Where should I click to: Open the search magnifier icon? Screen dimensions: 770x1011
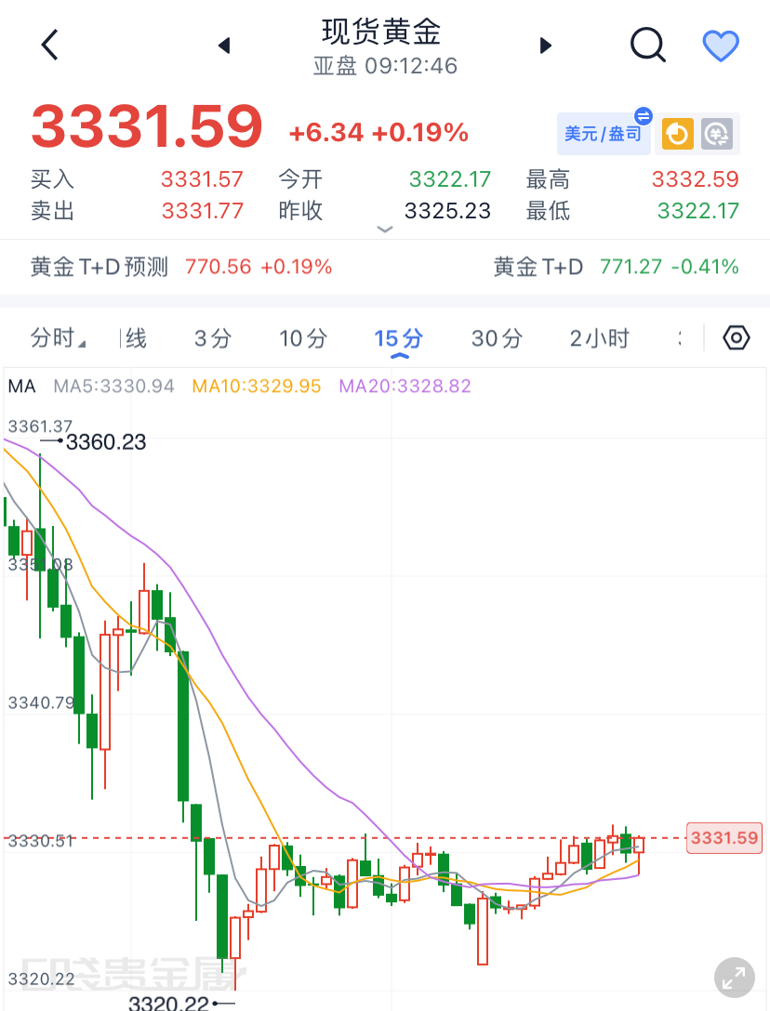tap(647, 45)
